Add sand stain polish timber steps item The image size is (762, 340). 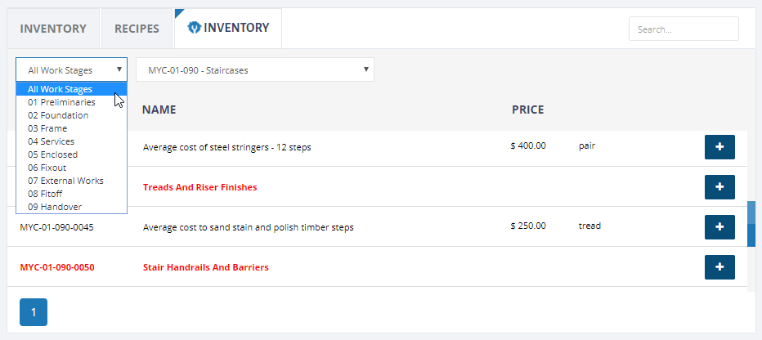click(719, 227)
